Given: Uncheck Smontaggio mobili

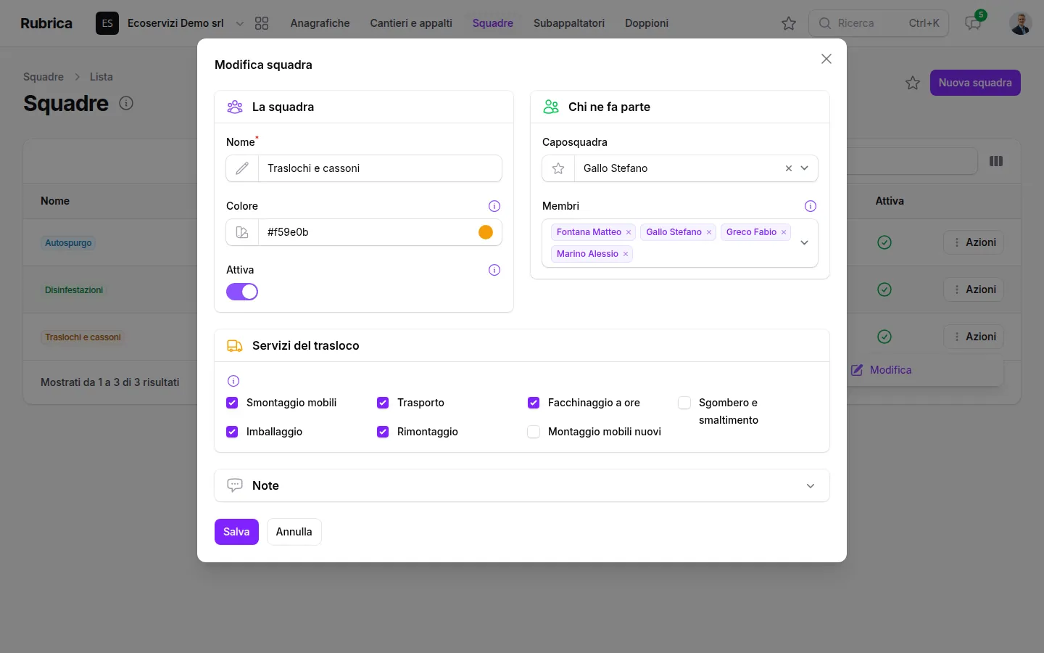Looking at the screenshot, I should [x=232, y=403].
